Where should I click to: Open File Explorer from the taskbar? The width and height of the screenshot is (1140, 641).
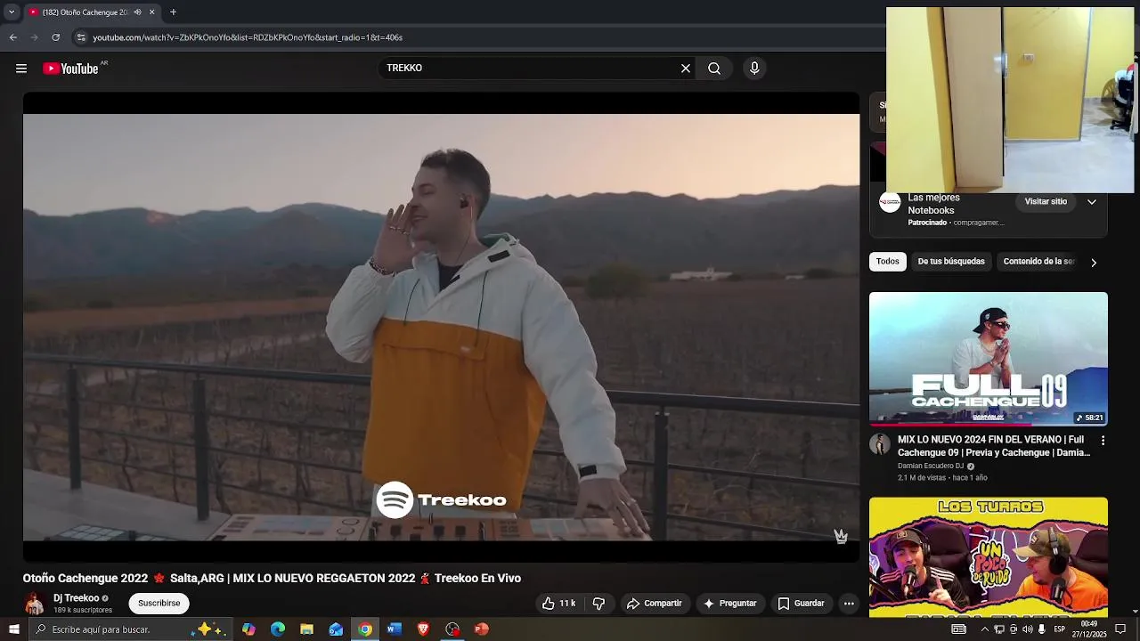[x=306, y=629]
